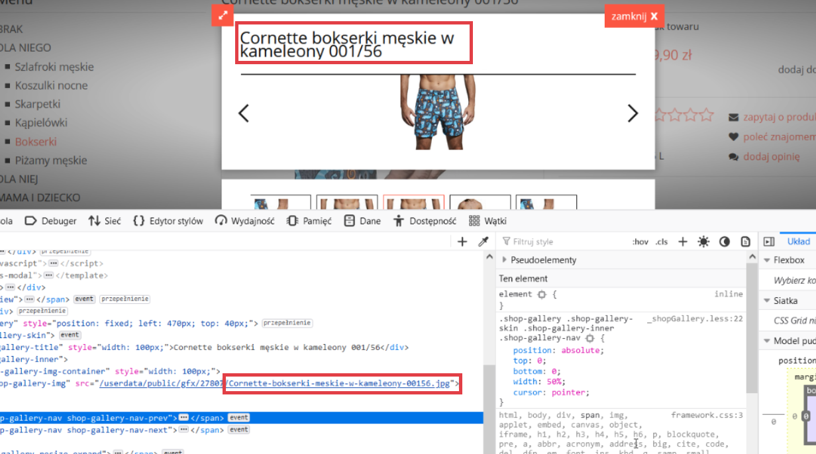The width and height of the screenshot is (816, 454).
Task: Expand the Pseudoelementy section
Action: click(543, 260)
